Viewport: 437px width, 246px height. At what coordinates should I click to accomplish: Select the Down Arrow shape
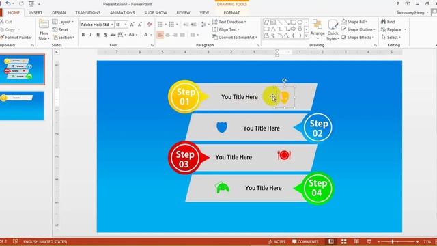pyautogui.click(x=300, y=29)
